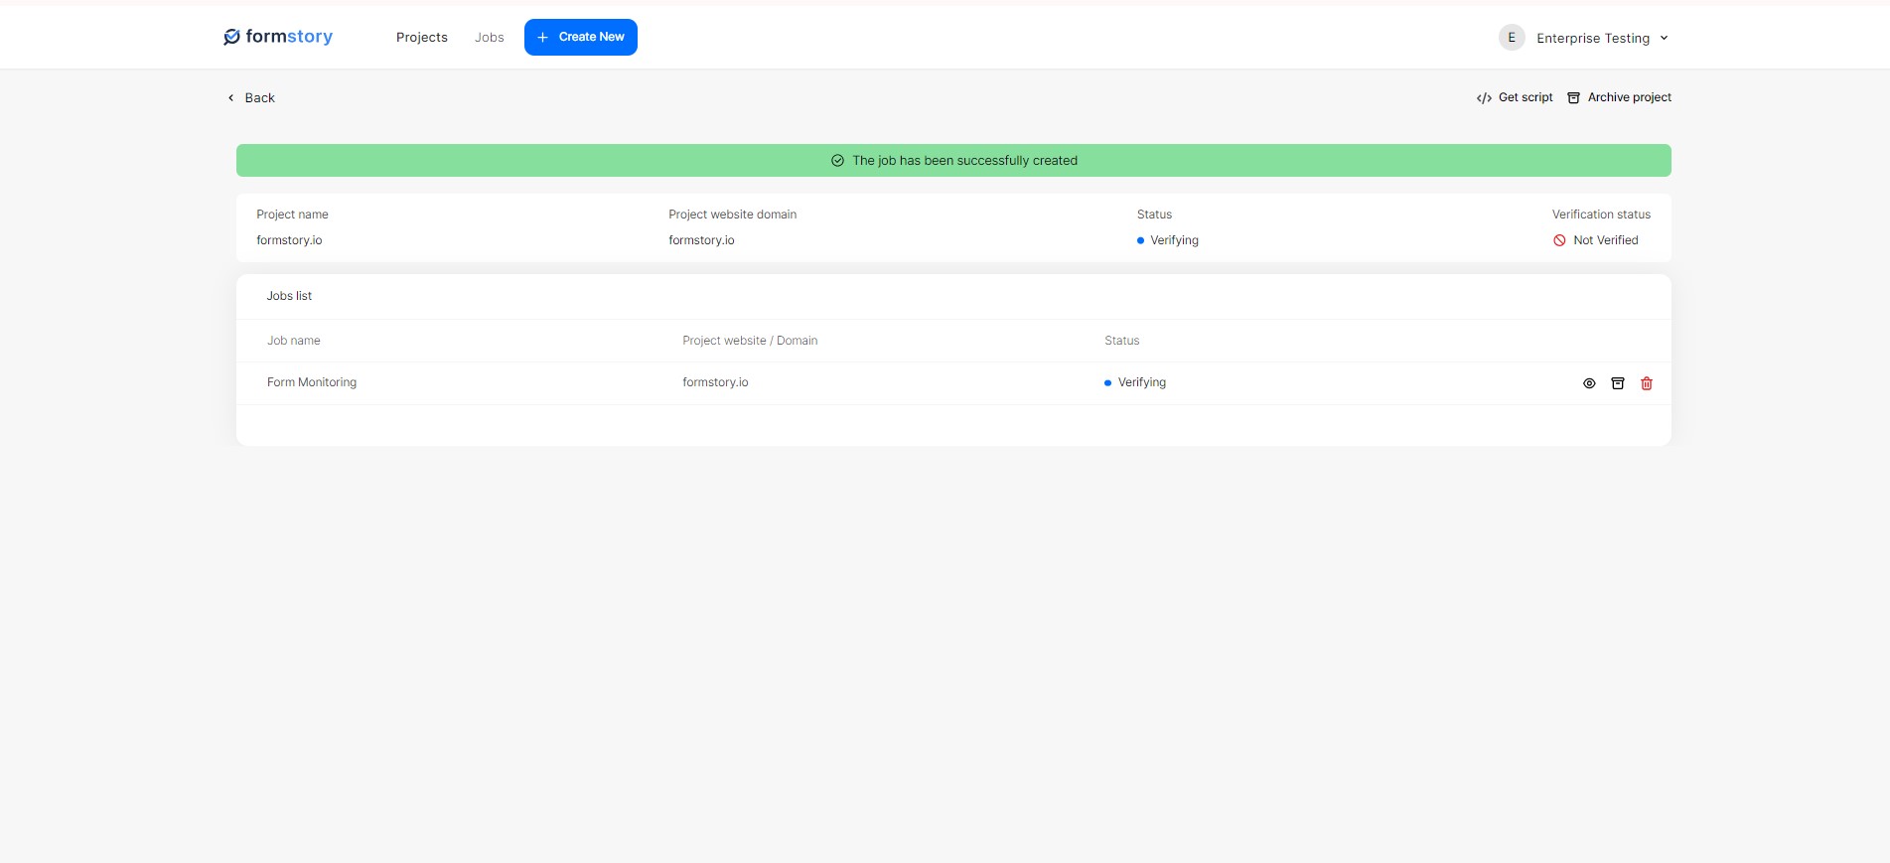1890x863 pixels.
Task: Click formstory.io in the jobs row
Action: (x=715, y=382)
